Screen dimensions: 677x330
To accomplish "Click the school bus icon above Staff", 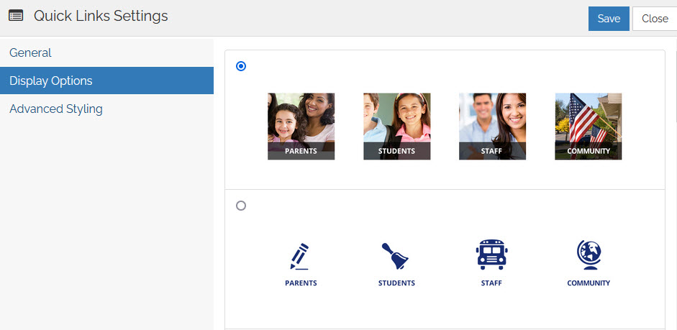I will tap(491, 255).
